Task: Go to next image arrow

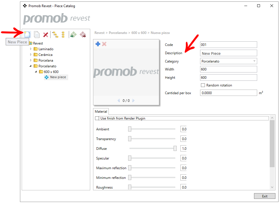Action: click(133, 100)
